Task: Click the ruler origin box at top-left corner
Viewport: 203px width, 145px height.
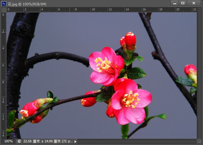Action: click(4, 10)
